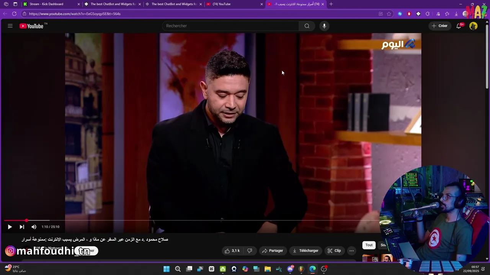
Task: Close the Stream - Kick Dashboard tab
Action: [x=79, y=4]
